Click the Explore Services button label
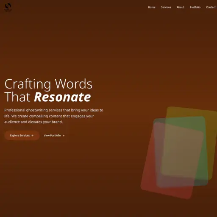217x217 pixels. [x=20, y=136]
